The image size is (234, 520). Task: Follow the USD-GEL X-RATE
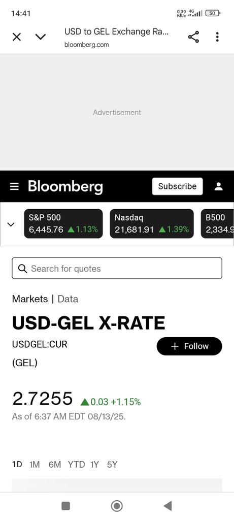click(x=189, y=346)
